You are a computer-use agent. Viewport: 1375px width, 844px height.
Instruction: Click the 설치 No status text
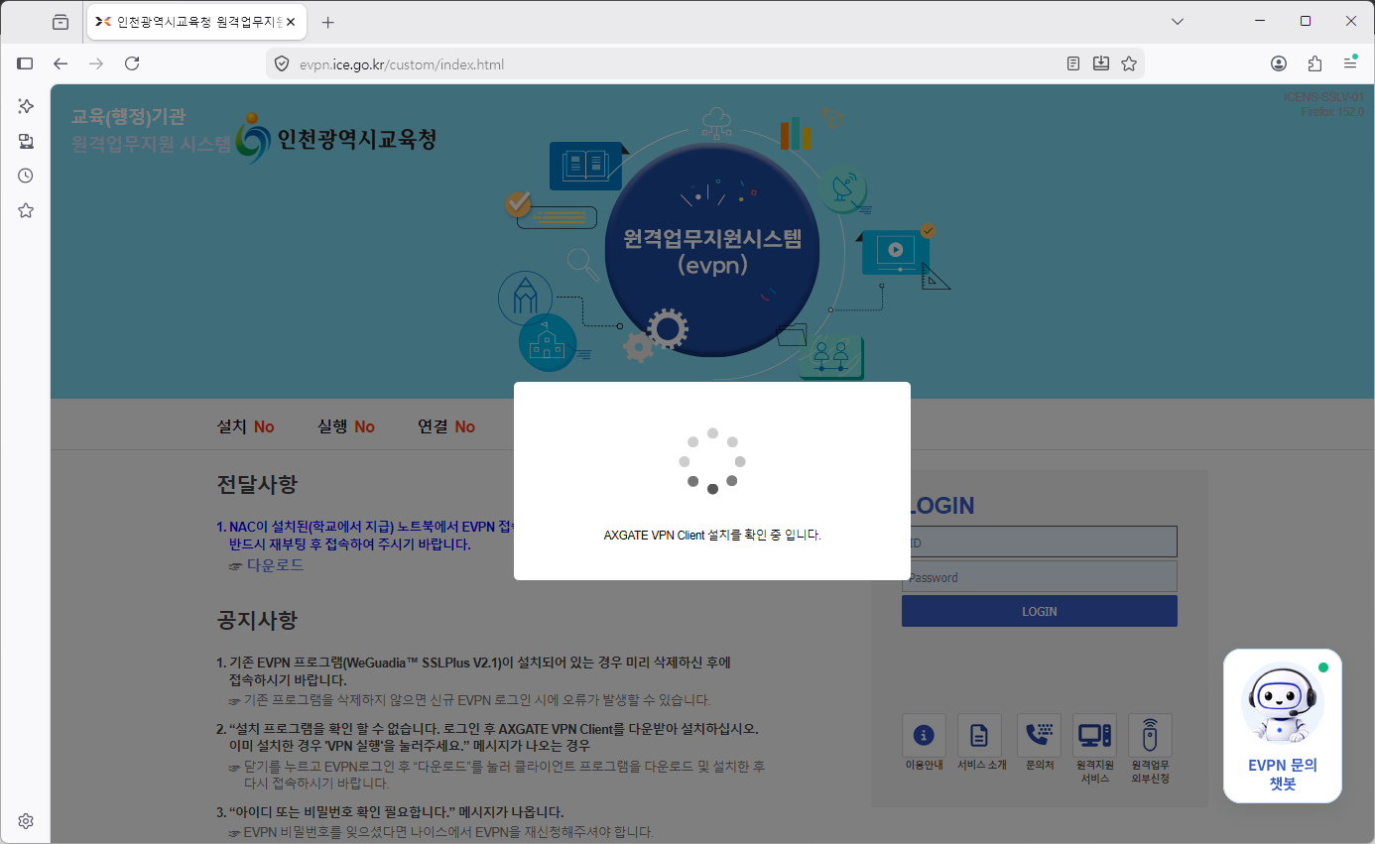[x=245, y=426]
